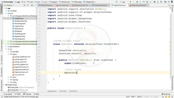Open the CRLF line separator dropdown

tap(133, 97)
